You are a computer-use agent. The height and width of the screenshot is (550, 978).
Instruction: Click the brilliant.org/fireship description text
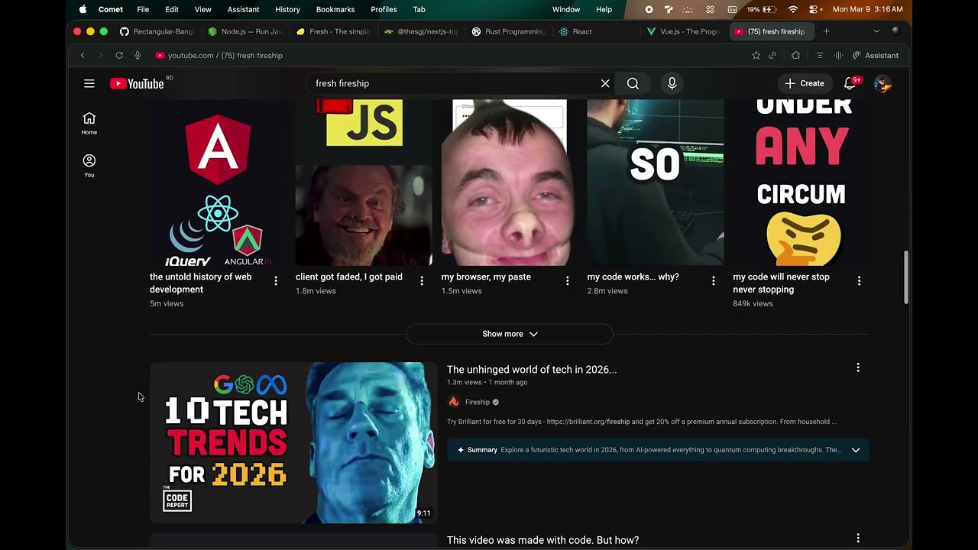click(x=641, y=422)
